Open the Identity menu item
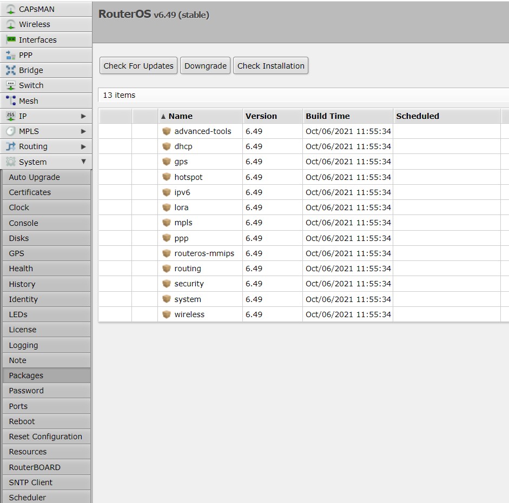Screen dimensions: 509x503 [47, 299]
